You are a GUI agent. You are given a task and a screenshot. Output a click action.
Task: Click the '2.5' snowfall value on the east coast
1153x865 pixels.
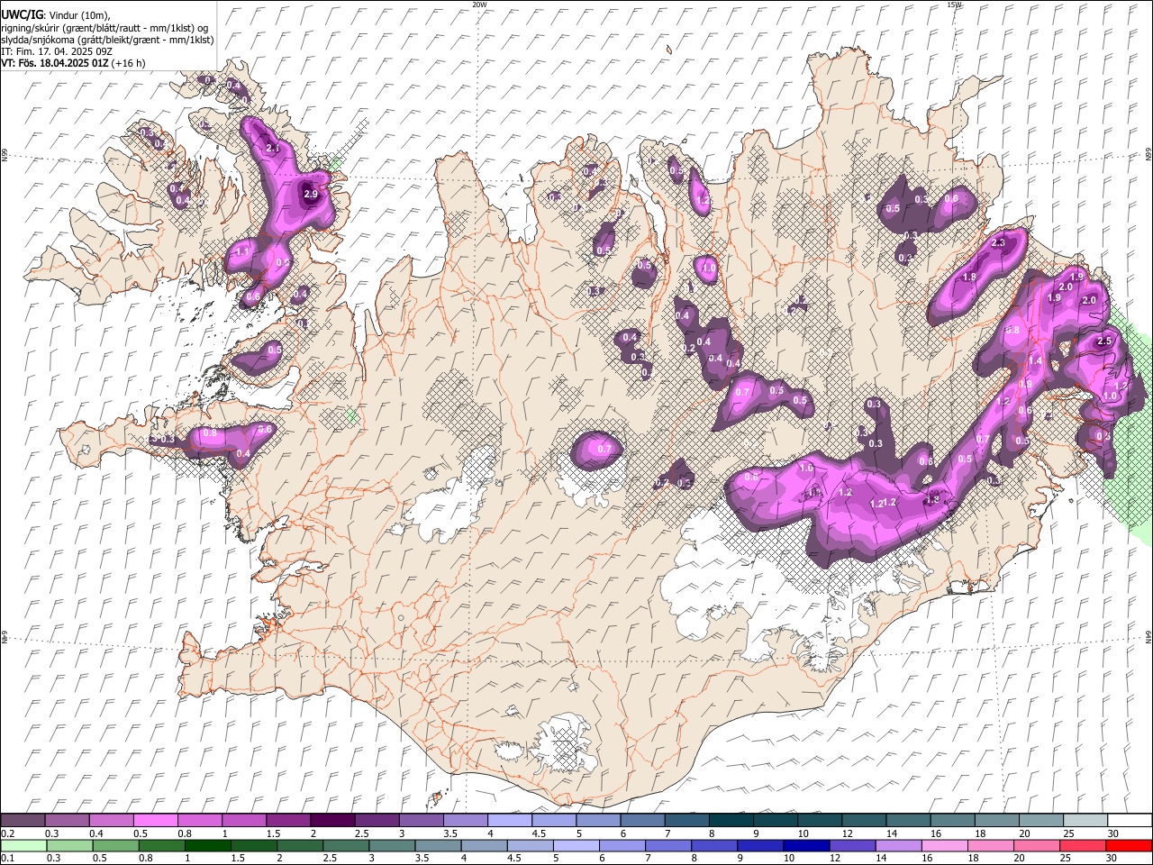(1104, 341)
